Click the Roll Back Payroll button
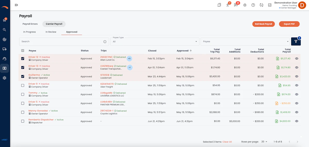Screen dimensions: 309x147 click(x=263, y=24)
